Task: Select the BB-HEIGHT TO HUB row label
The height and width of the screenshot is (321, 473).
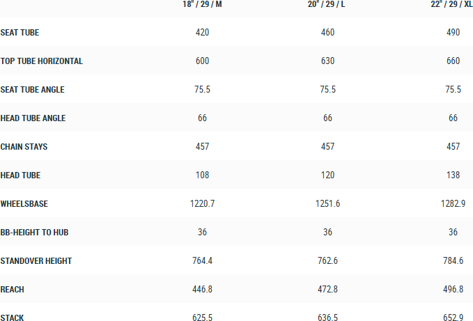Action: point(36,233)
